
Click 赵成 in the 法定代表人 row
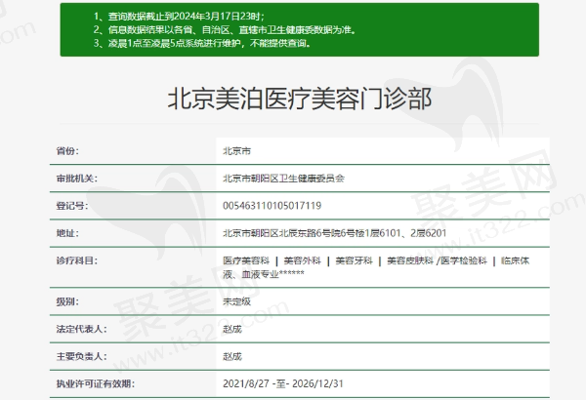(232, 329)
